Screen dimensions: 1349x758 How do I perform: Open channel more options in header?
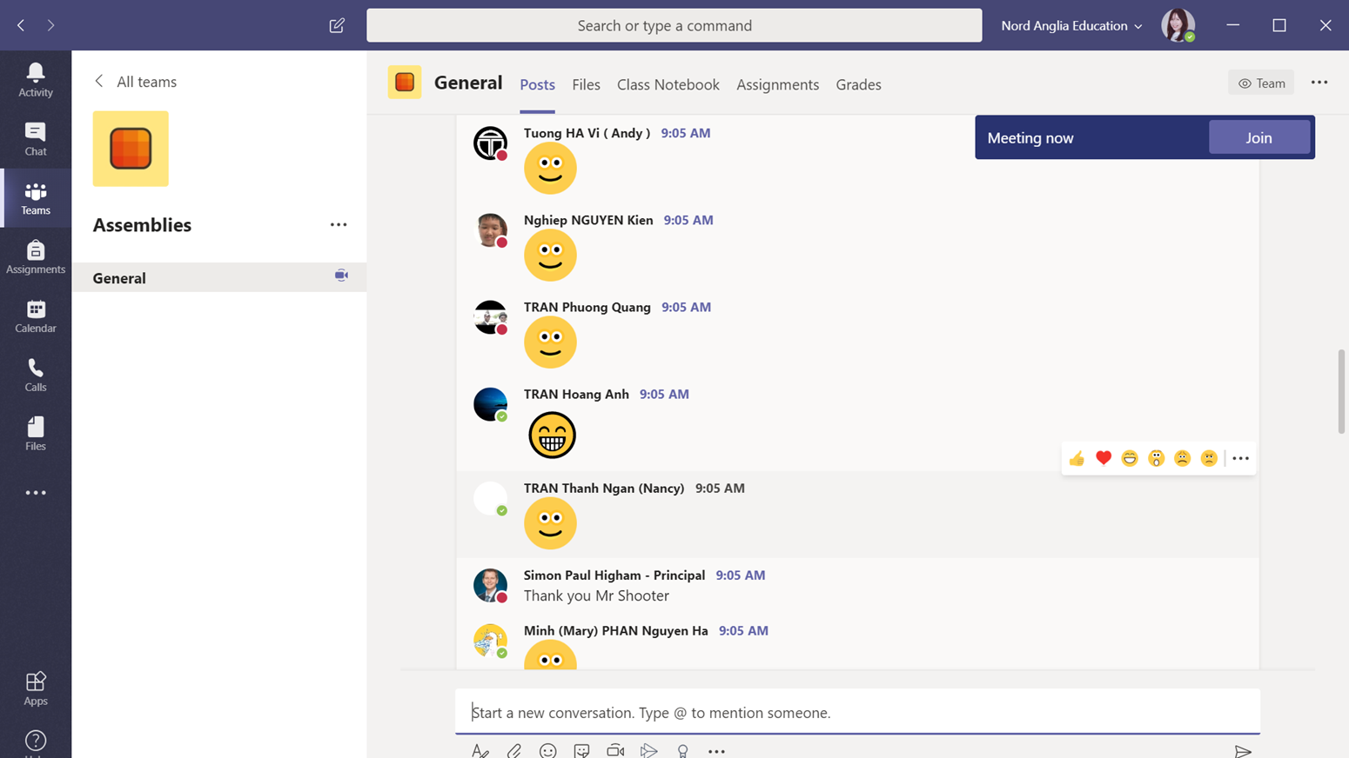tap(1319, 83)
